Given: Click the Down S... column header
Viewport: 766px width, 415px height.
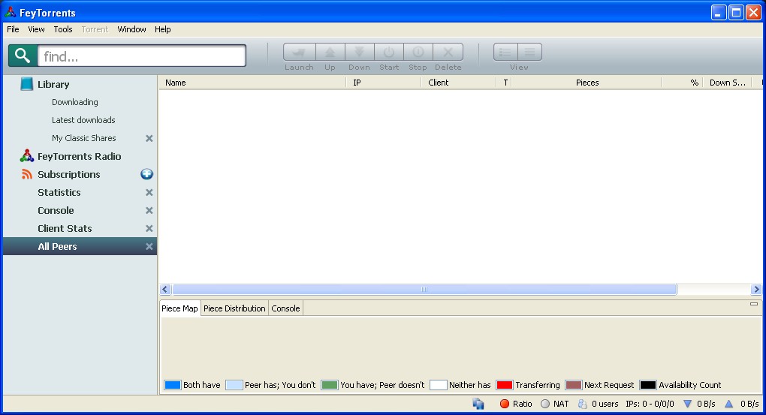Looking at the screenshot, I should pos(728,83).
